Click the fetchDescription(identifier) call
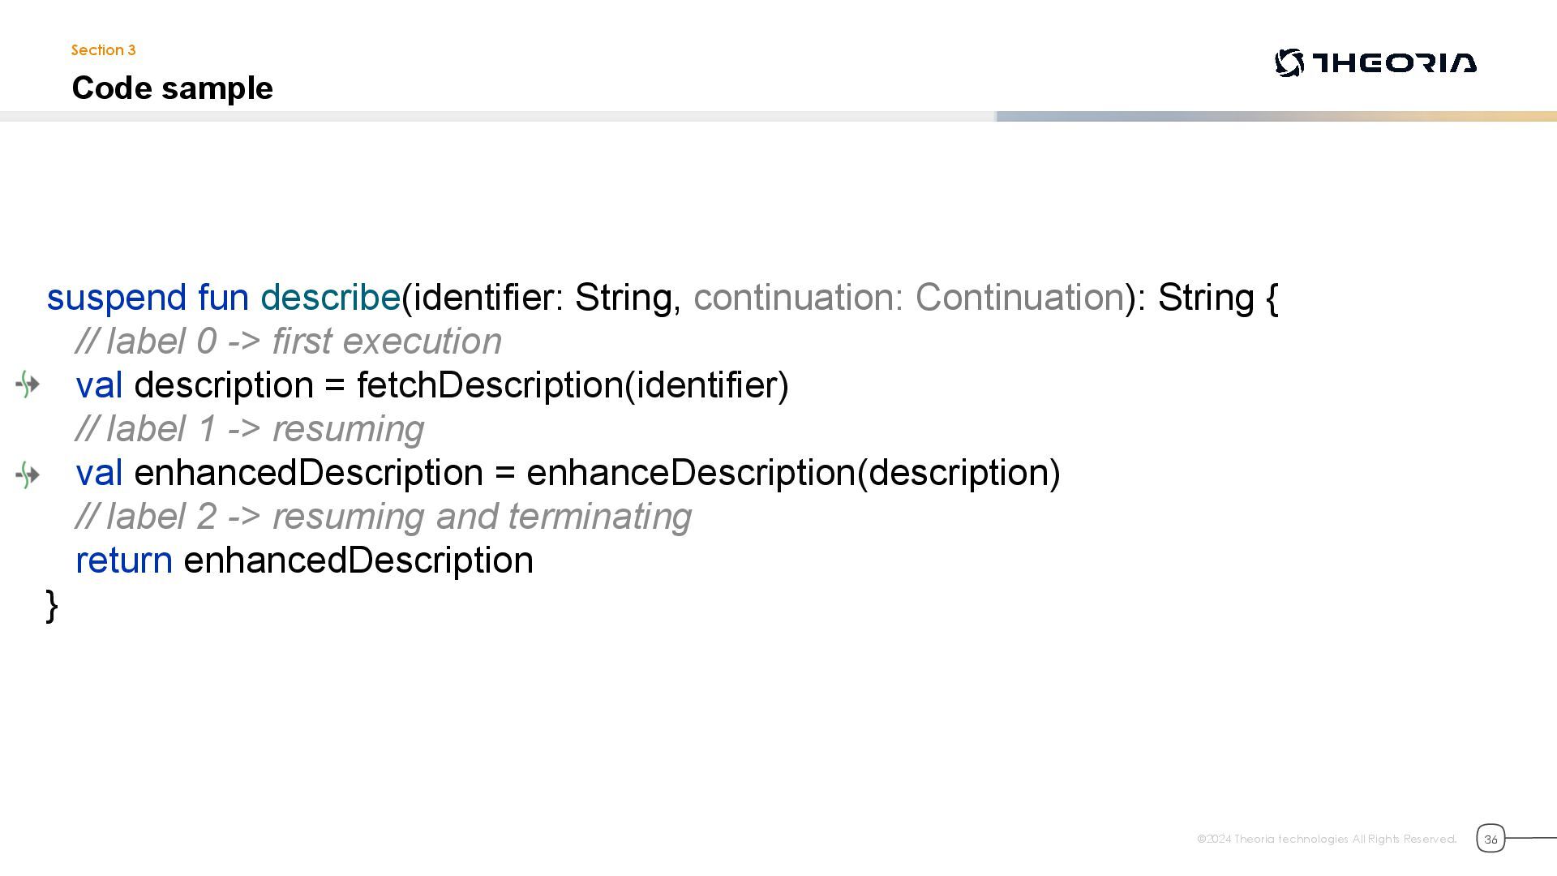 (573, 385)
